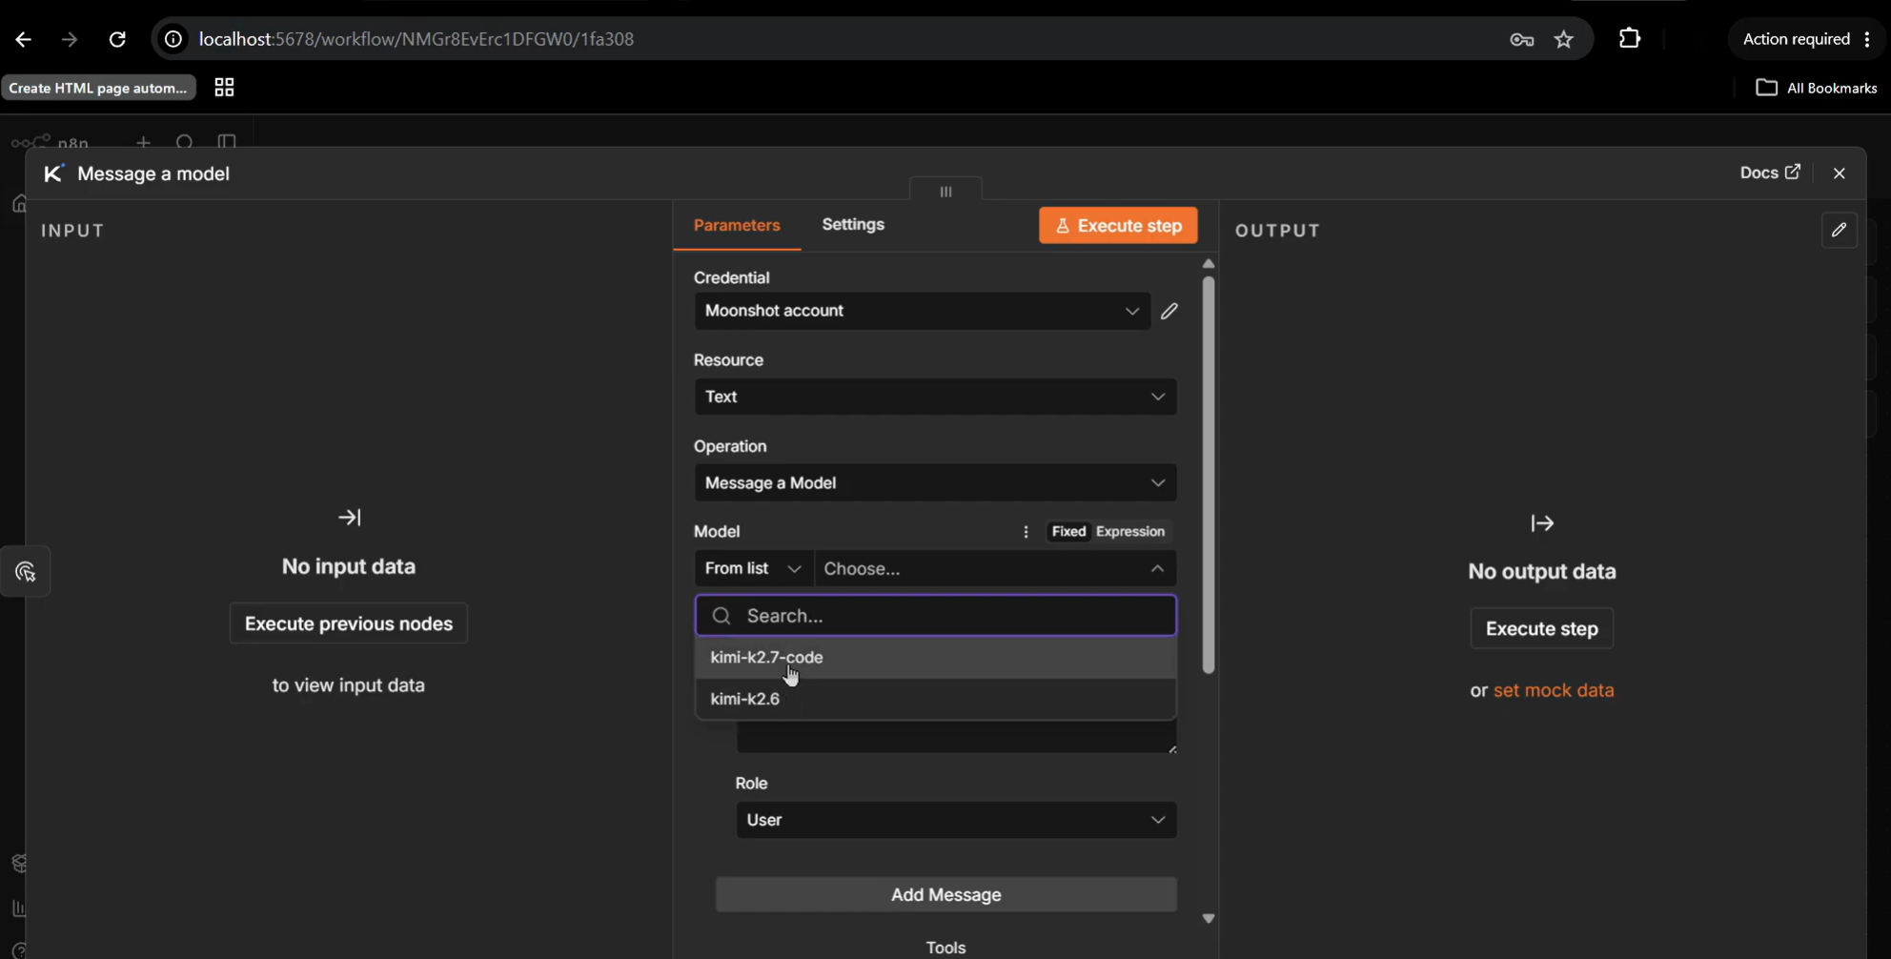Screen dimensions: 1891x959
Task: Open the Create HTML page bookmark
Action: click(x=98, y=88)
